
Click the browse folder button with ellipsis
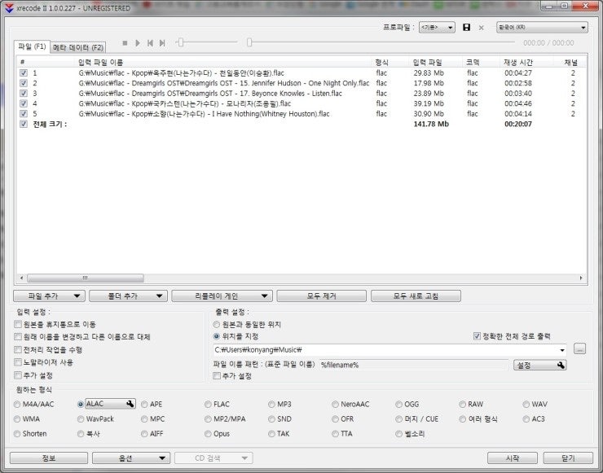(579, 349)
